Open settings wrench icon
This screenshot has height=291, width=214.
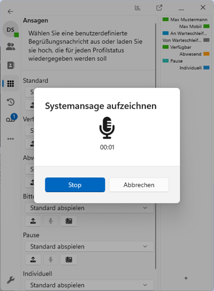(10, 280)
